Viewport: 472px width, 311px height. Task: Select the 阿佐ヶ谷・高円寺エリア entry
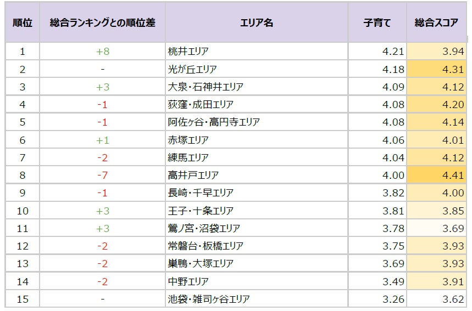point(214,122)
